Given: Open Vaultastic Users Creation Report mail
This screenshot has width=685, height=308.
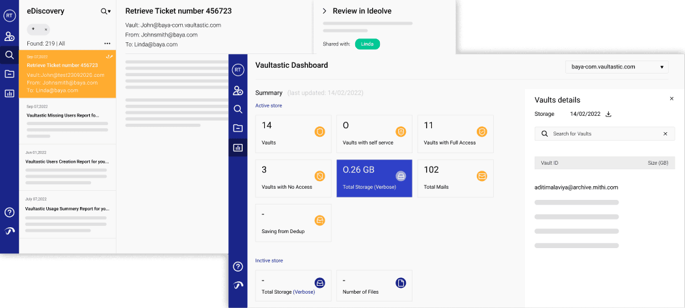Looking at the screenshot, I should tap(67, 167).
